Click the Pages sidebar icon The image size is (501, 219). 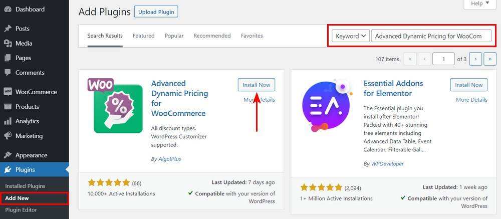[8, 58]
